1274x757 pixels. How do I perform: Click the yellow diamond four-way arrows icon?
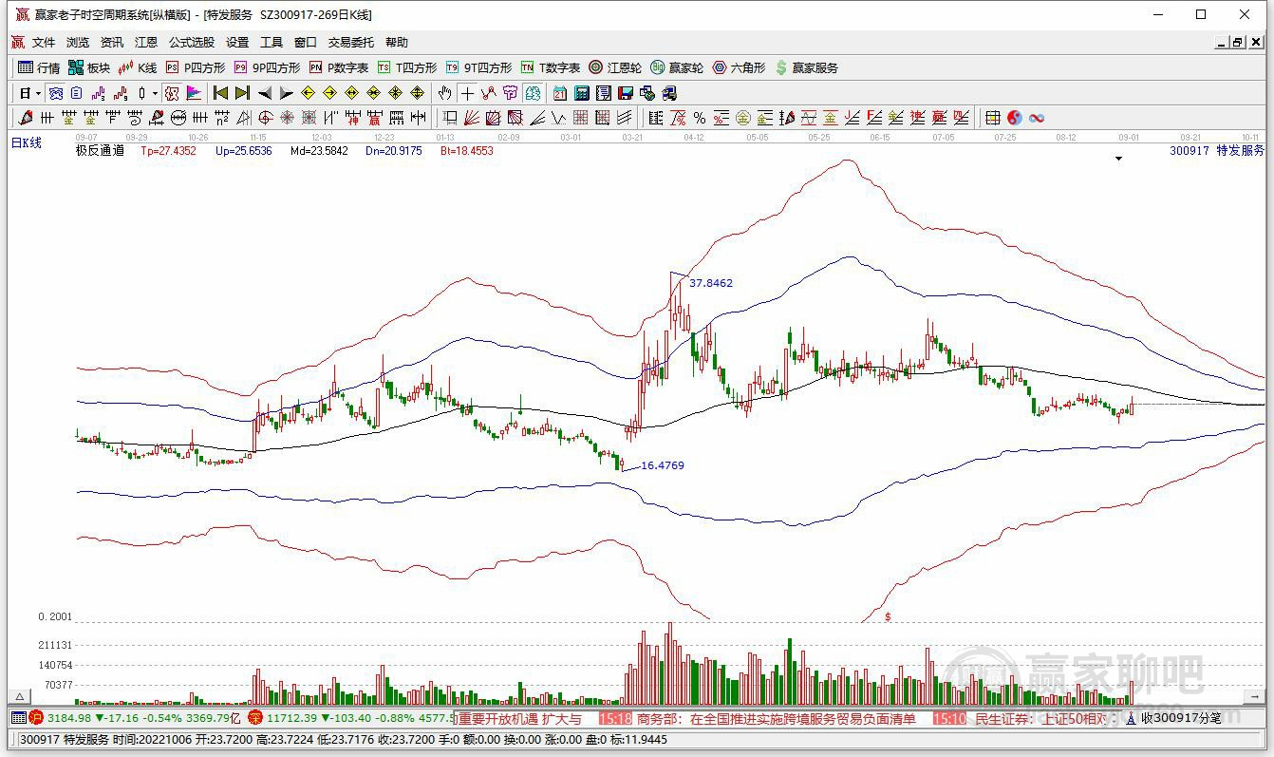pos(417,93)
